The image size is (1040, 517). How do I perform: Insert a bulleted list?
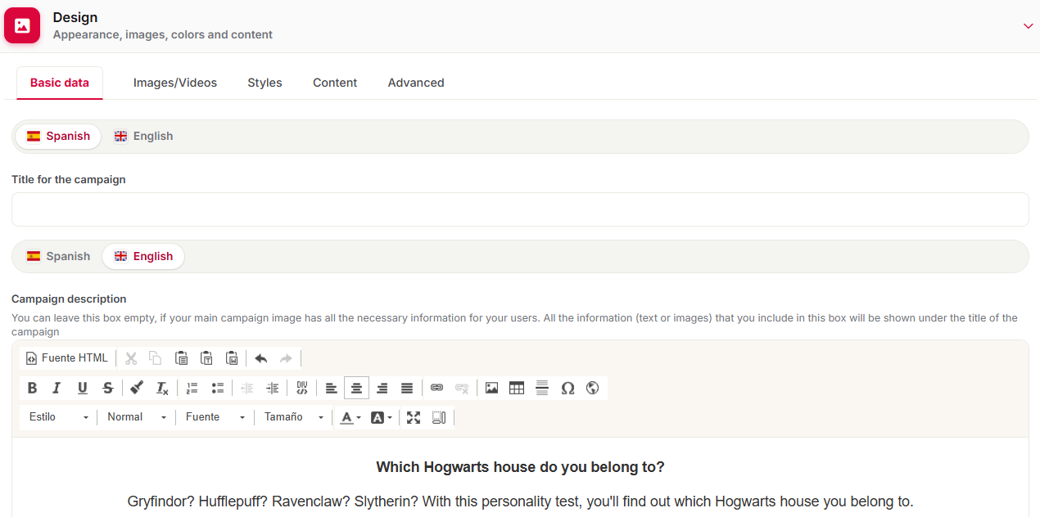pos(217,388)
